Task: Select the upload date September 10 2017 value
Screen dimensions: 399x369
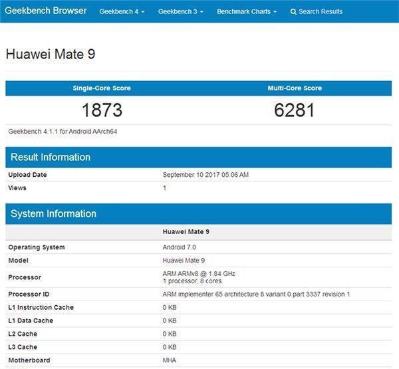Action: click(x=205, y=175)
